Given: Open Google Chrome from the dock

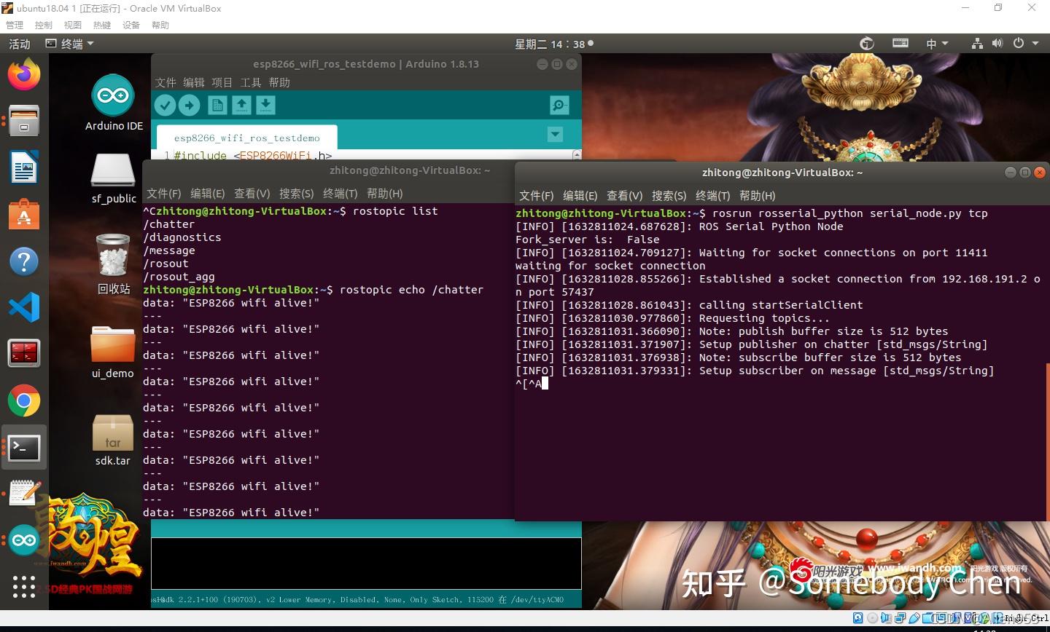Looking at the screenshot, I should point(24,401).
